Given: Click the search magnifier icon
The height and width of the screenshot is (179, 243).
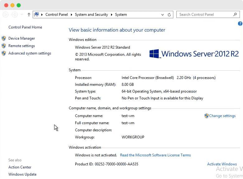Looking at the screenshot, I should (x=235, y=14).
